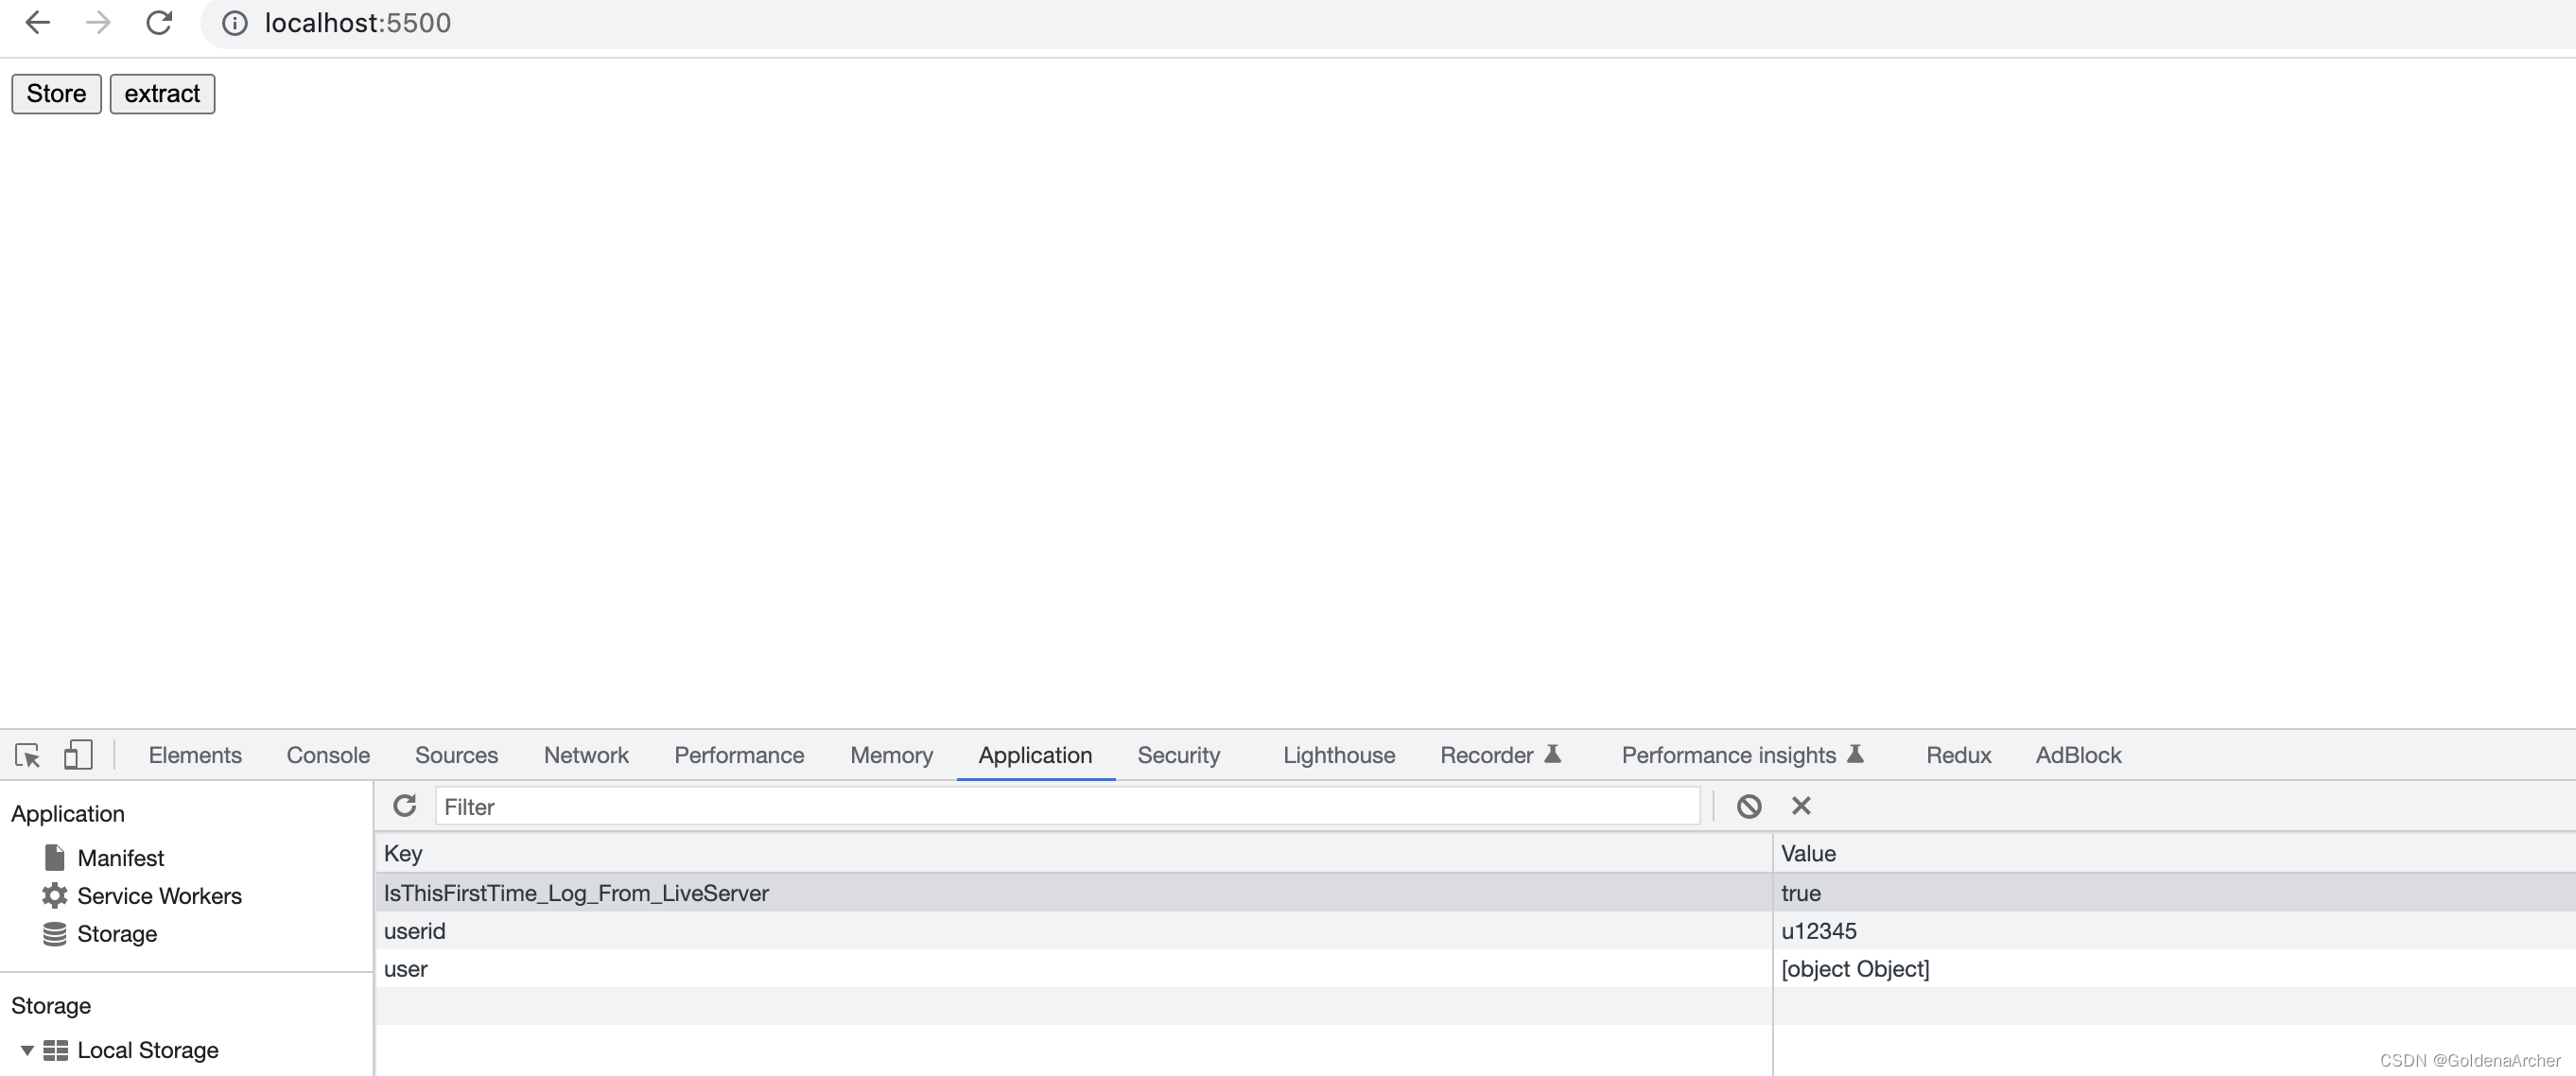Click the Service Workers icon in sidebar
This screenshot has height=1076, width=2576.
(54, 895)
